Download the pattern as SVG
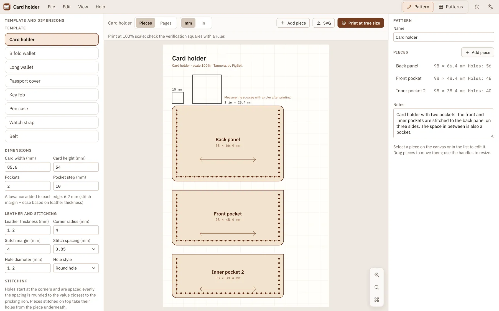Viewport: 499px width, 311px height. pyautogui.click(x=324, y=23)
